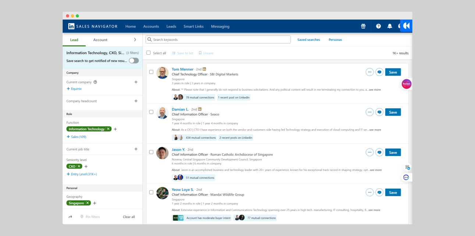475x236 pixels.
Task: Open Tom Menner's profile photo
Action: tap(162, 73)
